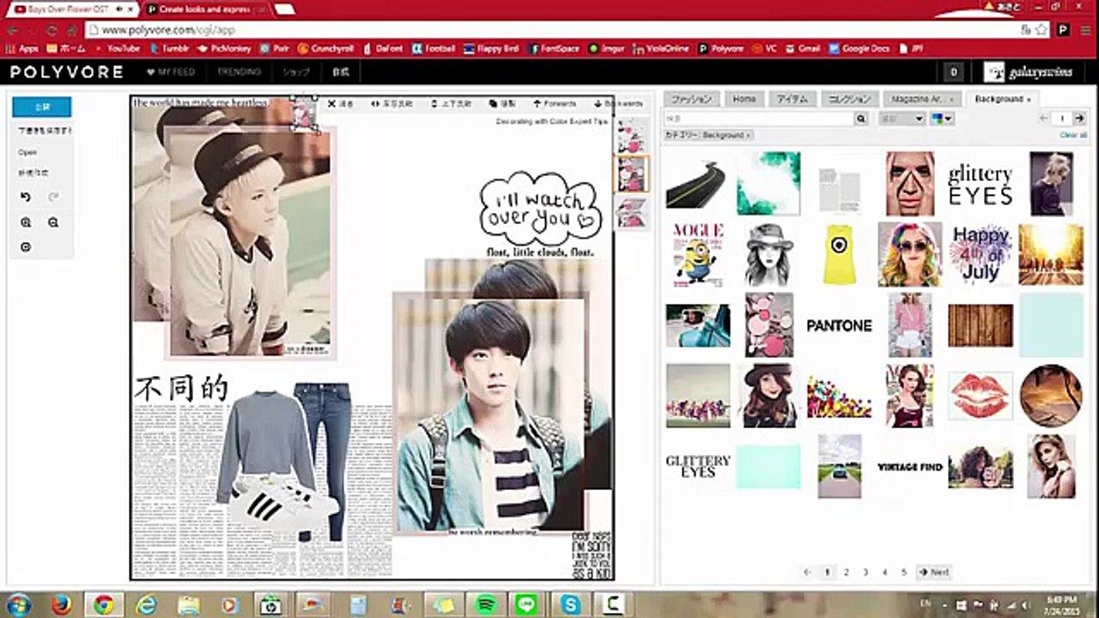
Task: Click the Undo arrow in the left sidebar
Action: tap(26, 197)
